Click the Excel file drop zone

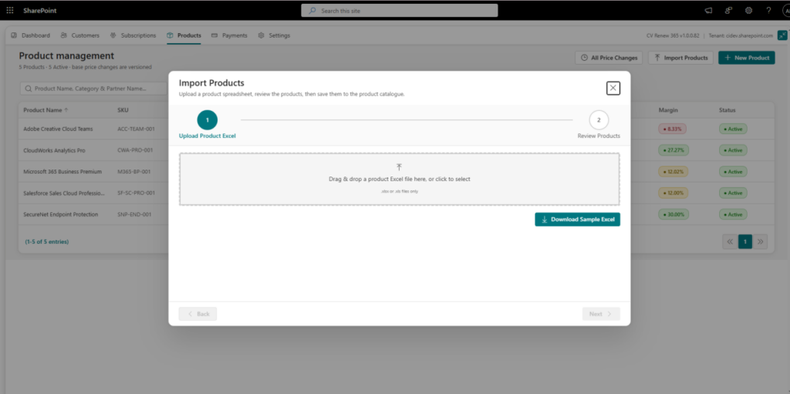tap(400, 179)
